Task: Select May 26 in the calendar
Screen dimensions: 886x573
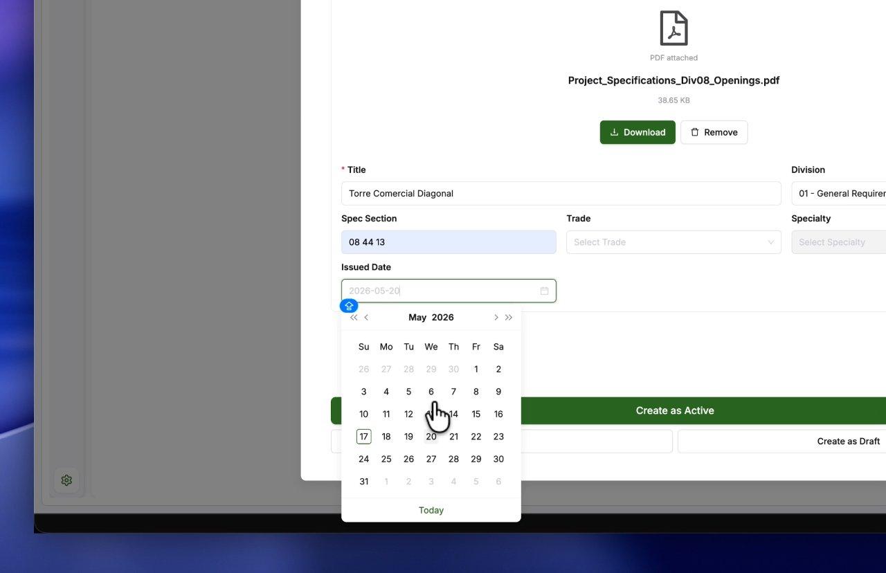Action: click(x=409, y=460)
